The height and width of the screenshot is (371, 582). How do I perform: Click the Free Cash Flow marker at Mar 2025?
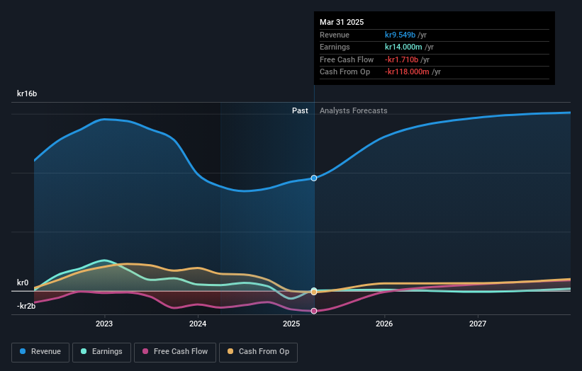(314, 311)
